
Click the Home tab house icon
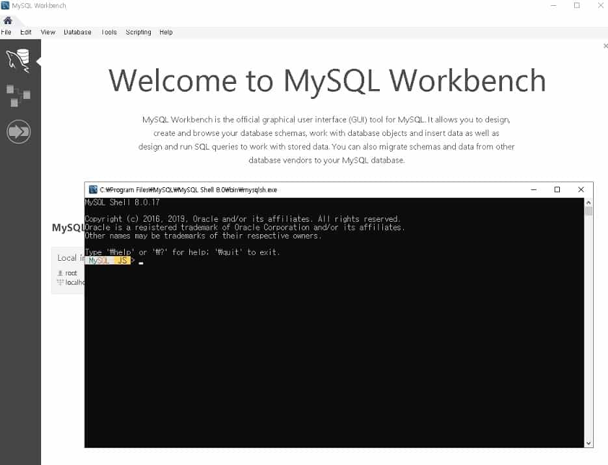pos(8,20)
